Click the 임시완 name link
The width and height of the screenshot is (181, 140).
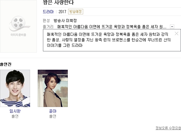click(15, 111)
